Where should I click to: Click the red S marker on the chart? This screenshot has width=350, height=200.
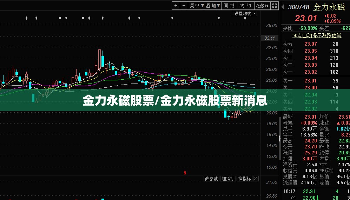(185, 173)
